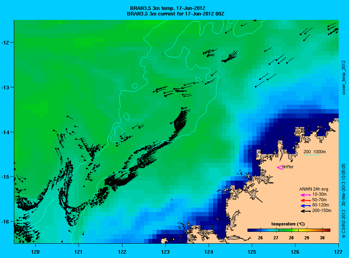The height and width of the screenshot is (258, 349).
Task: Click the magenta drifter arrowhead symbol
Action: [x=280, y=168]
